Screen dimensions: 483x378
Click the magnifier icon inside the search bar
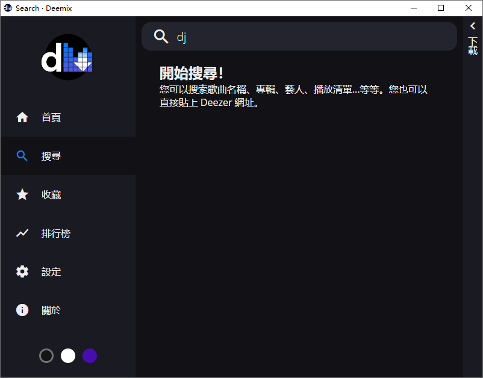coord(161,37)
